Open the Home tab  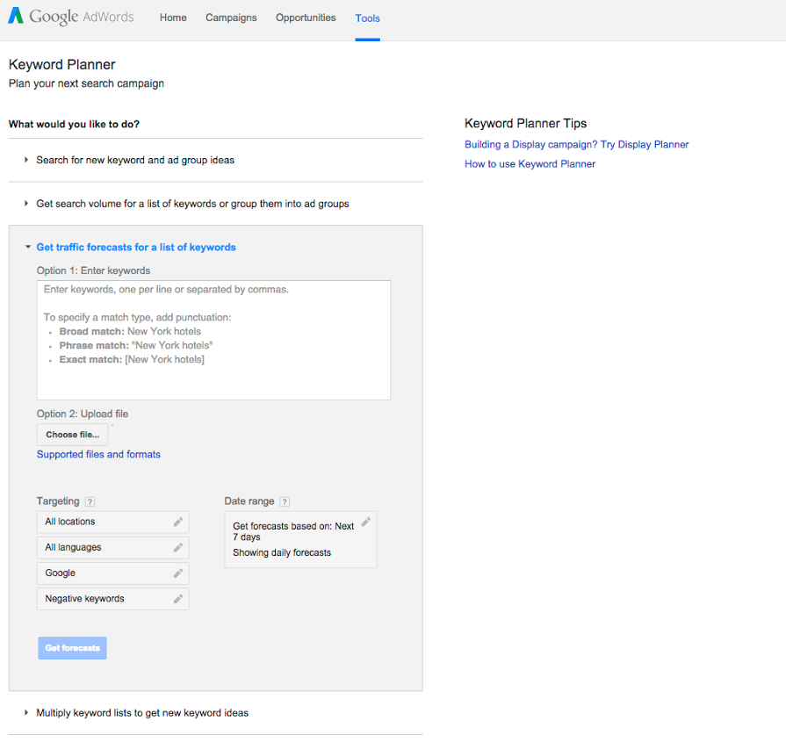pos(173,18)
